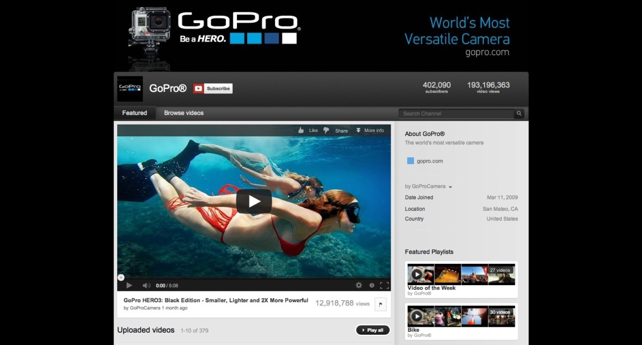Start the video with the large center play button
This screenshot has width=642, height=345.
click(254, 201)
